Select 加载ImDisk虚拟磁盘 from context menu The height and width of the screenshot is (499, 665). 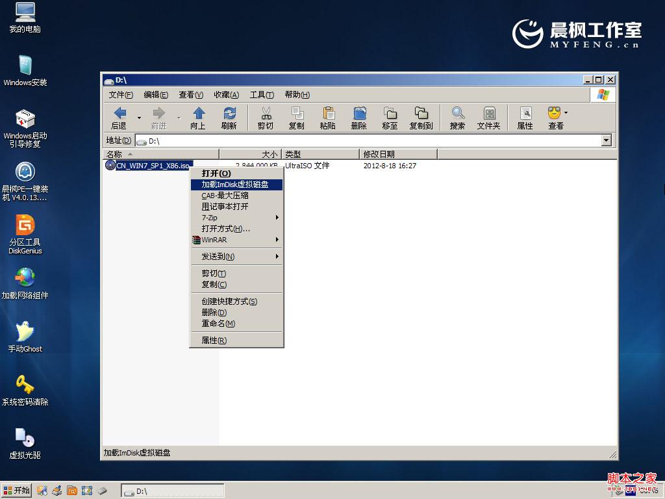234,185
